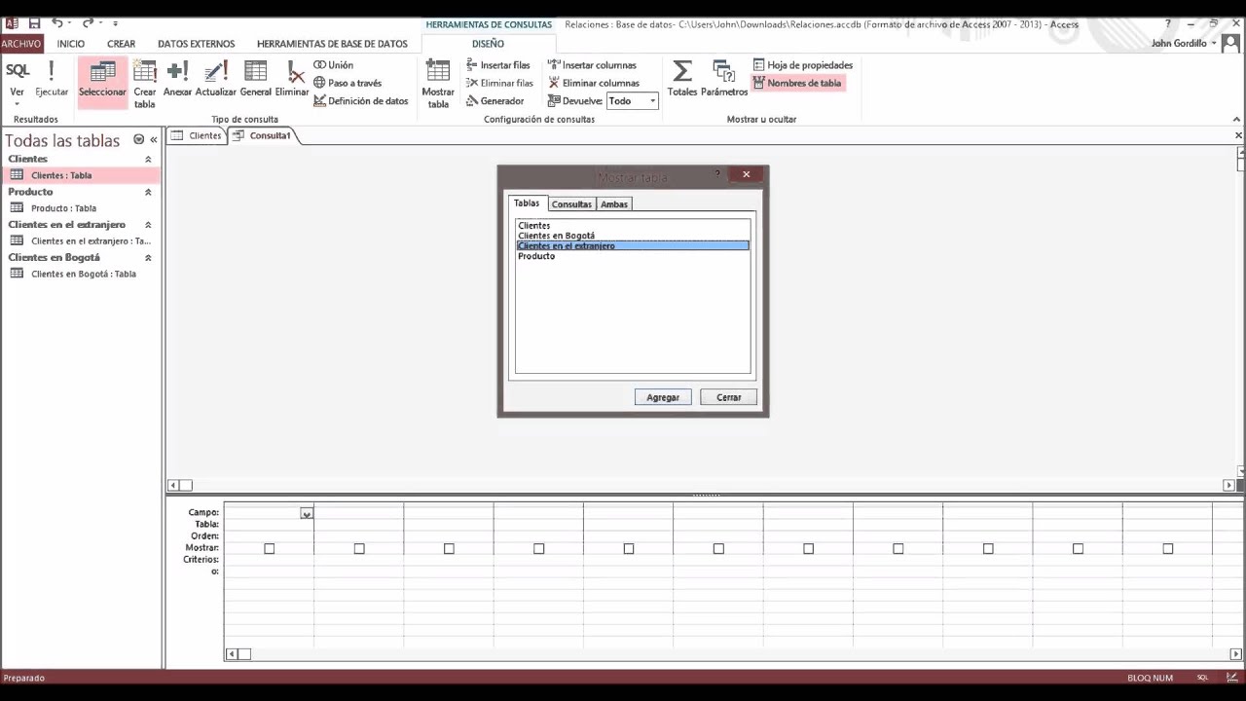Open Clientes : Tabla in navigation pane

point(80,175)
